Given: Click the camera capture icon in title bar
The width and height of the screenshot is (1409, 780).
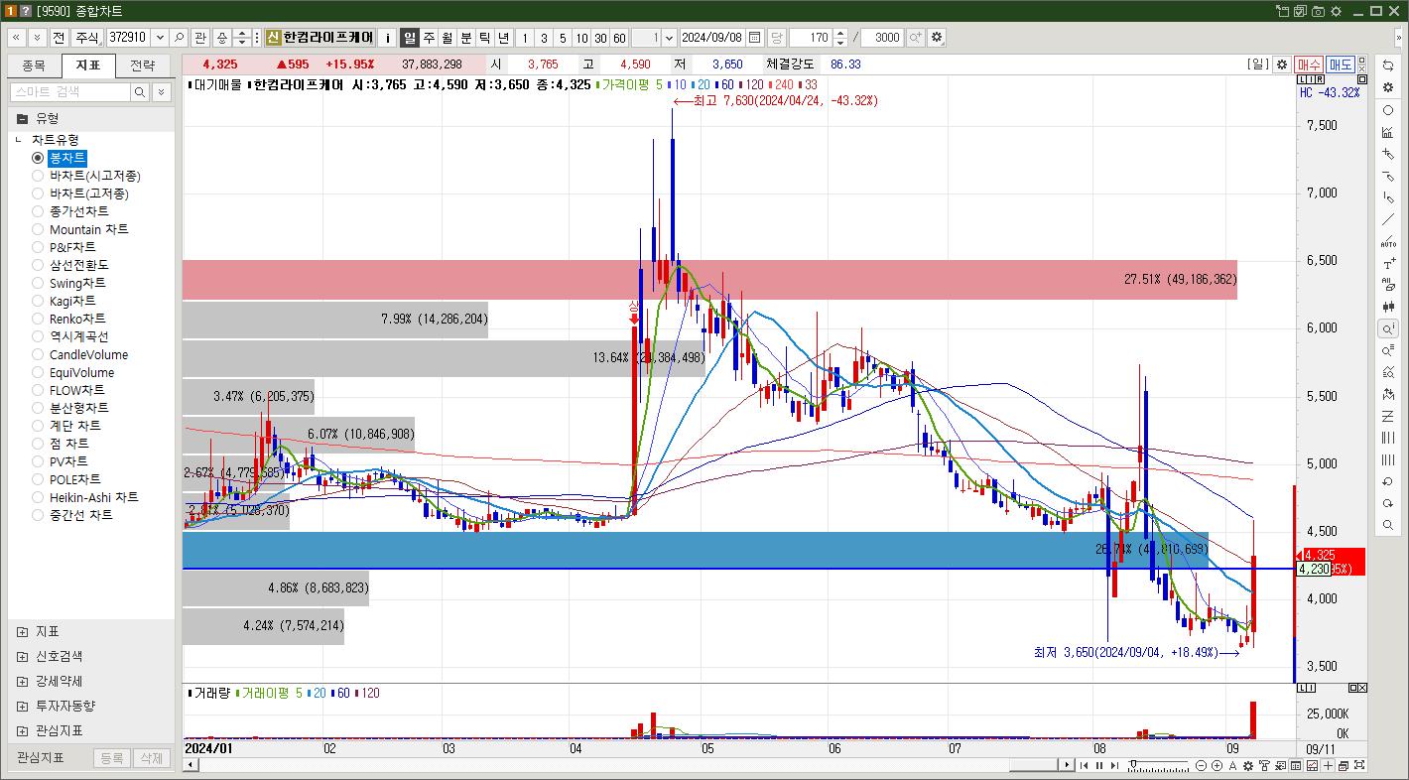Looking at the screenshot, I should (1318, 11).
